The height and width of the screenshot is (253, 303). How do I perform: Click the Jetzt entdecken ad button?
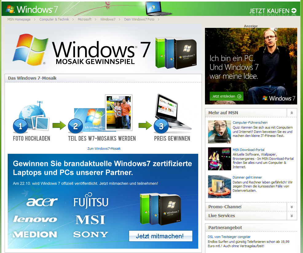tap(226, 96)
